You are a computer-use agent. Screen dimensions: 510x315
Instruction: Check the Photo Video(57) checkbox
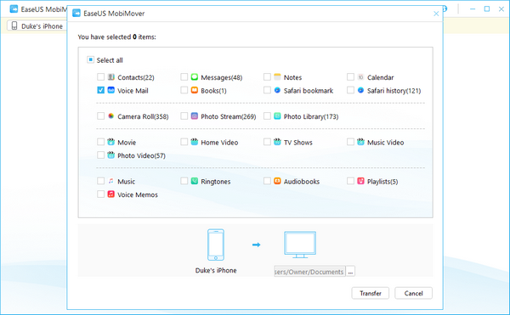[100, 155]
